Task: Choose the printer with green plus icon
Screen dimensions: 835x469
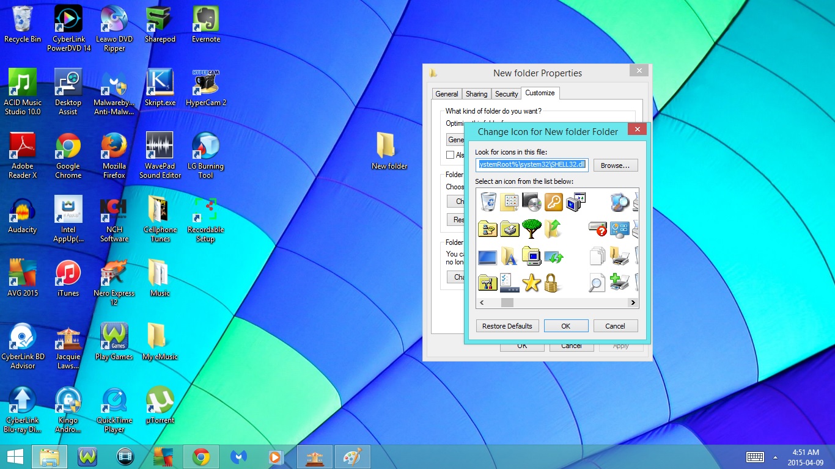Action: click(x=619, y=283)
